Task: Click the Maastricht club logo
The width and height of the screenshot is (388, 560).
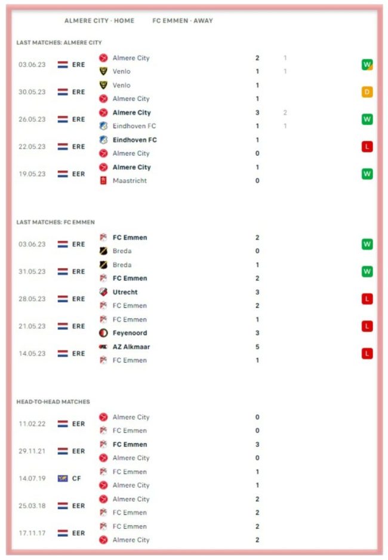Action: (x=103, y=181)
